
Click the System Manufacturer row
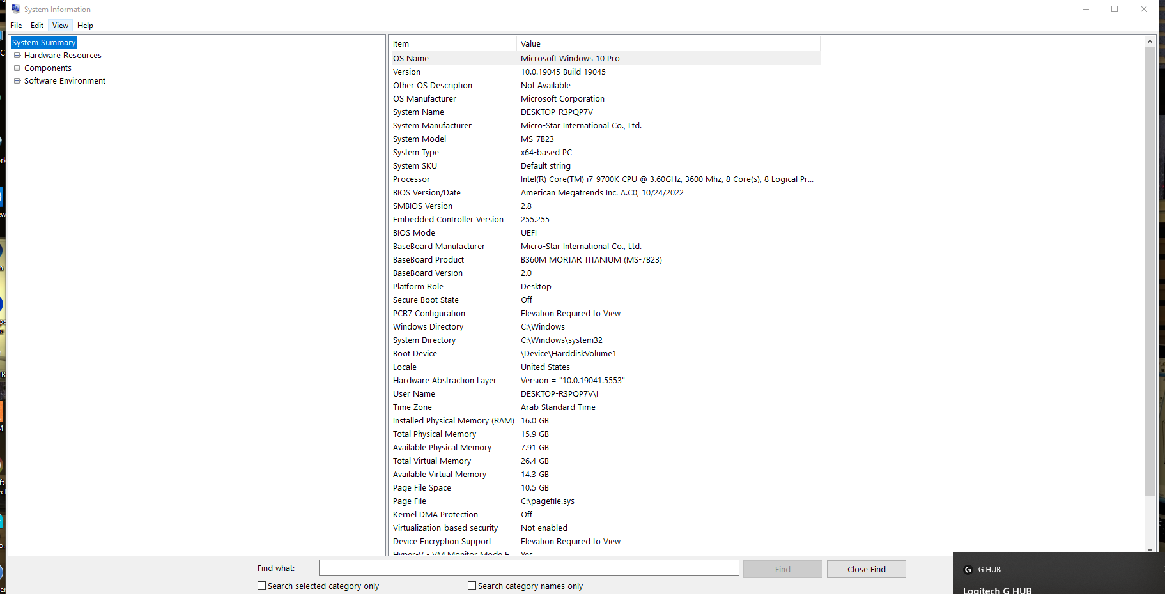tap(605, 125)
